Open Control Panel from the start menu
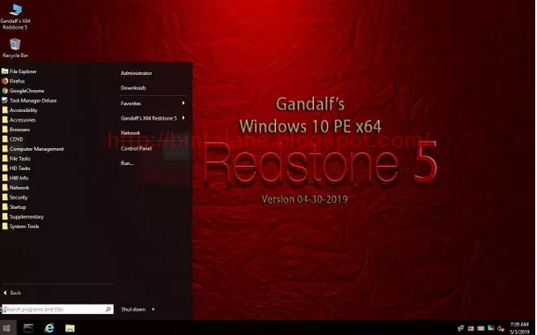The image size is (537, 335). click(x=136, y=148)
